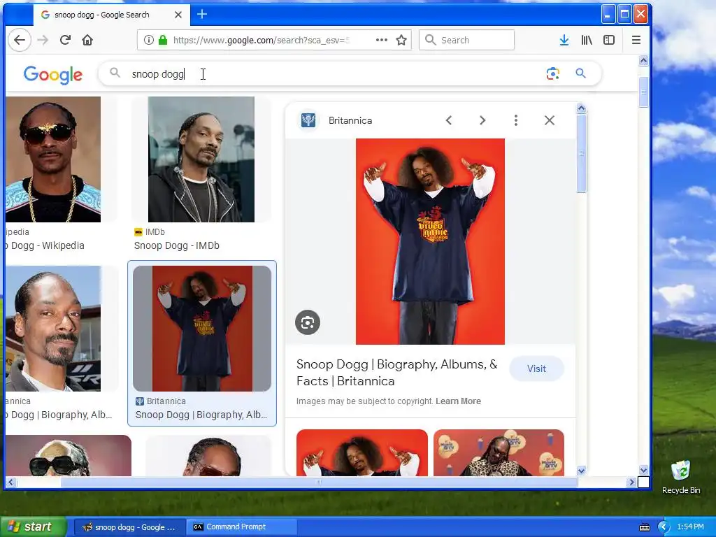Click the IMDb source label
716x537 pixels.
pos(155,232)
